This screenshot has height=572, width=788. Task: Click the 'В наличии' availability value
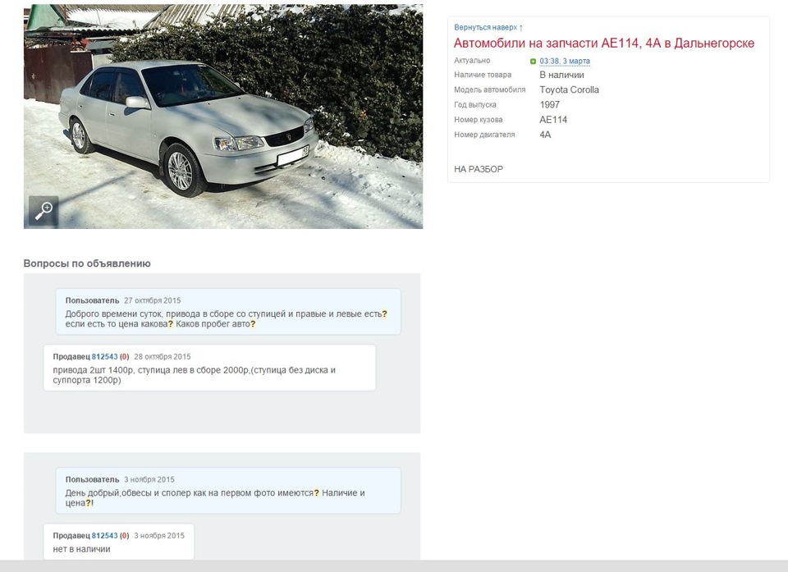pyautogui.click(x=561, y=75)
